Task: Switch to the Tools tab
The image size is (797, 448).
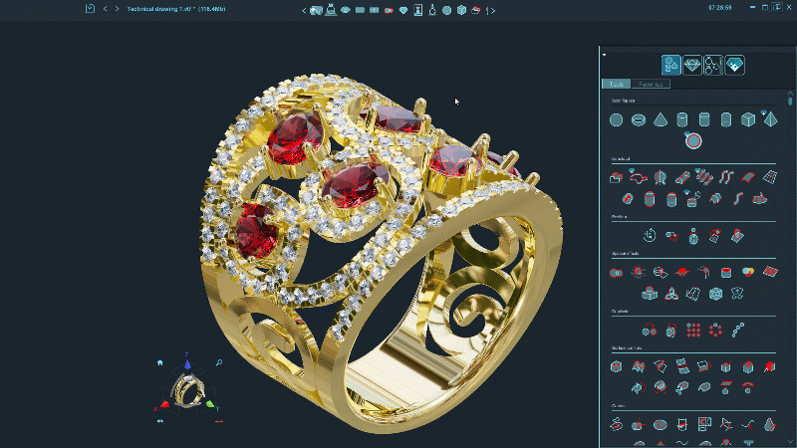Action: pos(617,85)
